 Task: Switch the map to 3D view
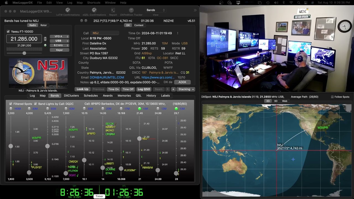tap(276, 101)
